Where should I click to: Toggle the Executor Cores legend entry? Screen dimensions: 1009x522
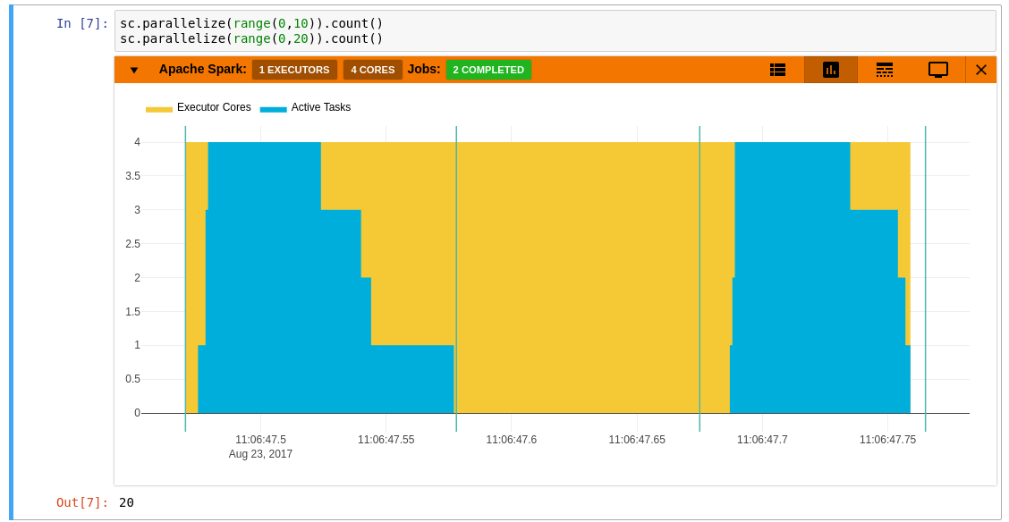pyautogui.click(x=199, y=107)
